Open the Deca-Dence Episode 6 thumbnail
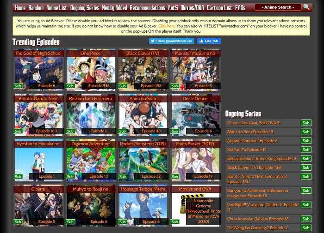 click(x=195, y=115)
